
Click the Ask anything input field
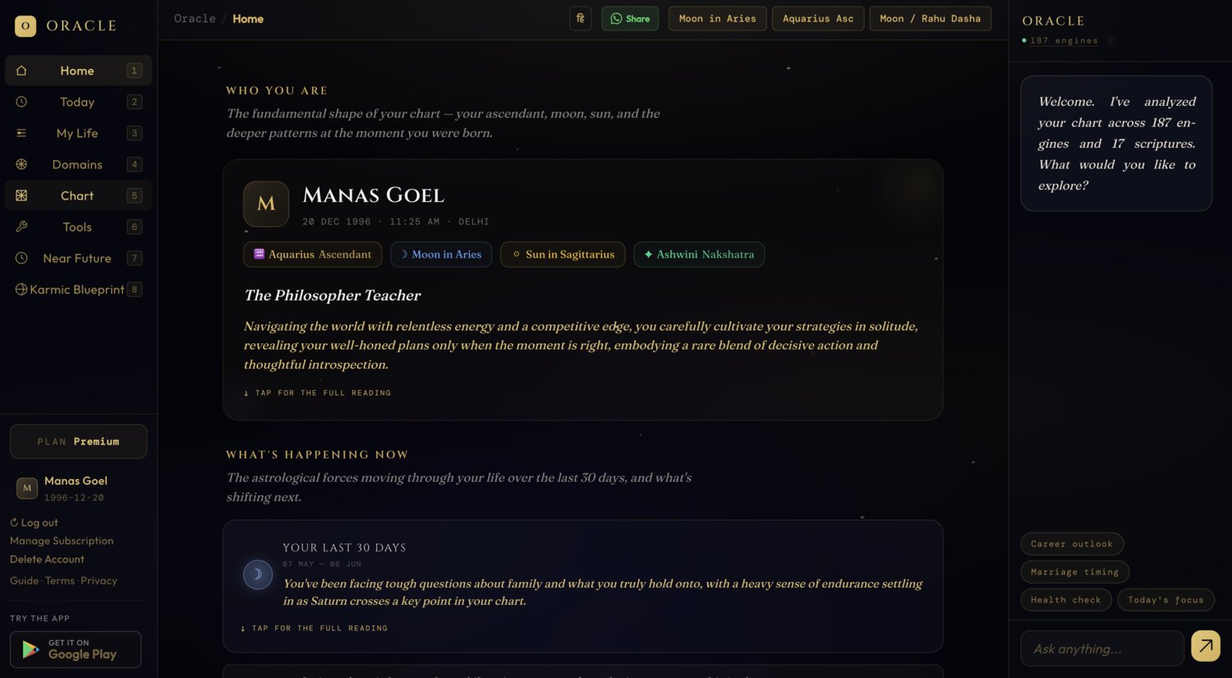click(1102, 648)
